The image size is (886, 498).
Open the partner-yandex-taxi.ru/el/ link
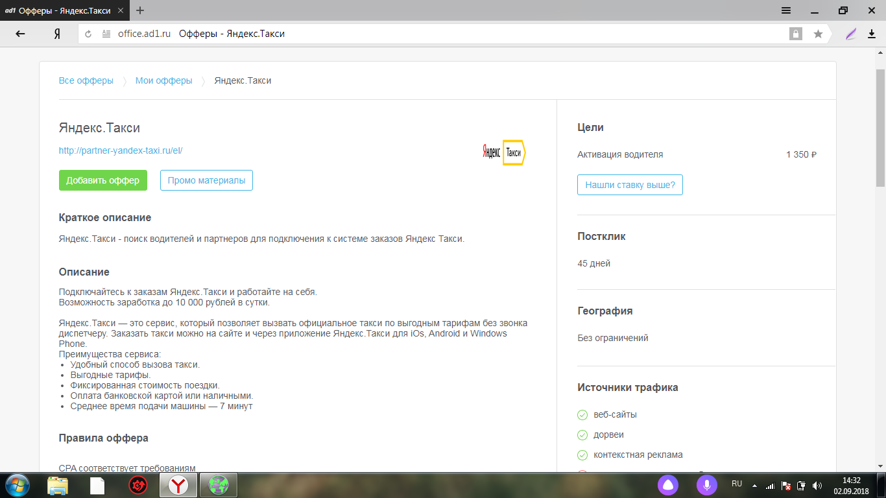(x=121, y=150)
